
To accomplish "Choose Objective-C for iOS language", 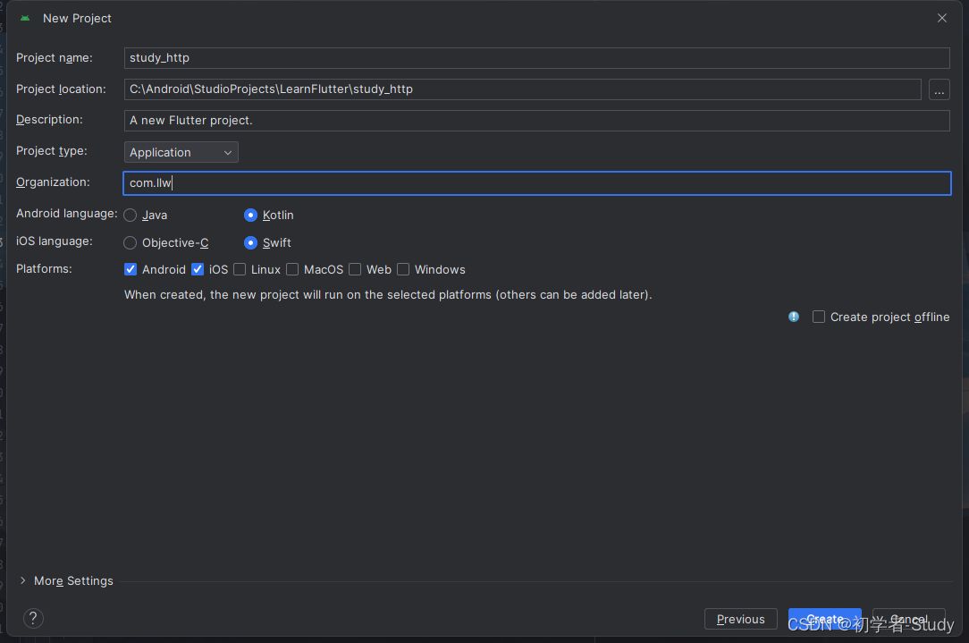I will 131,243.
